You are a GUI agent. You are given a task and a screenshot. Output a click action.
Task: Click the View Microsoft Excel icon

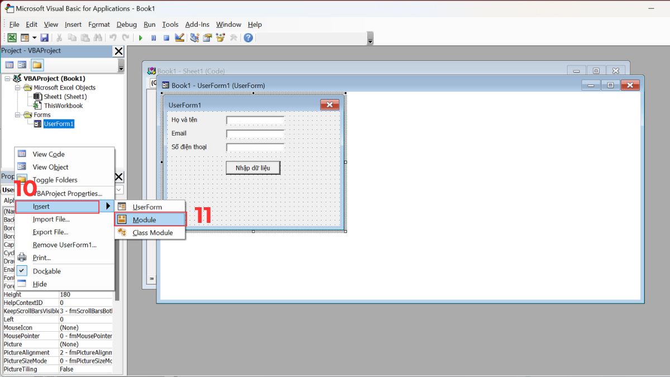[11, 37]
